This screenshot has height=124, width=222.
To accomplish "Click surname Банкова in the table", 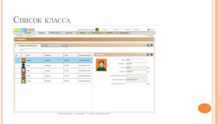I will pyautogui.click(x=48, y=81).
